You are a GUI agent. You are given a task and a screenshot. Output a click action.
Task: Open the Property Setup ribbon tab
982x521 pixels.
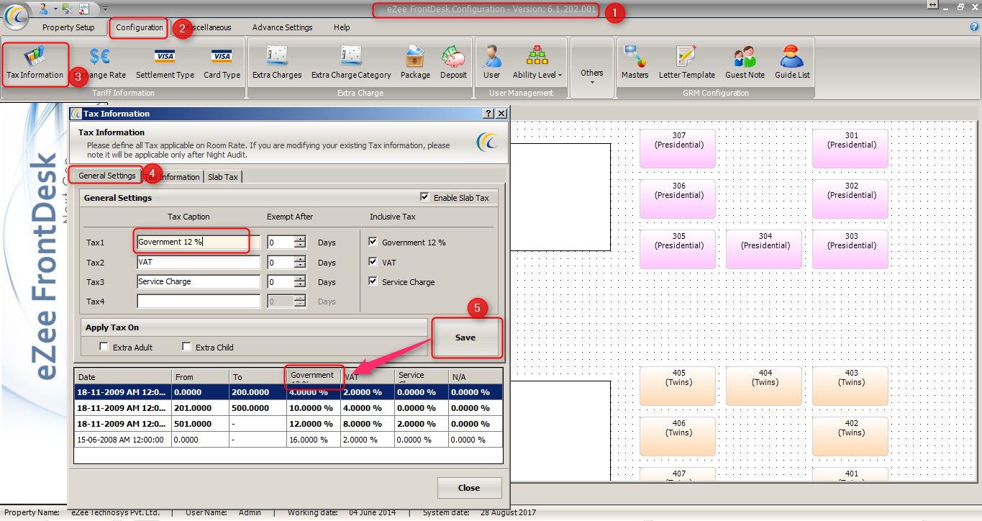68,27
